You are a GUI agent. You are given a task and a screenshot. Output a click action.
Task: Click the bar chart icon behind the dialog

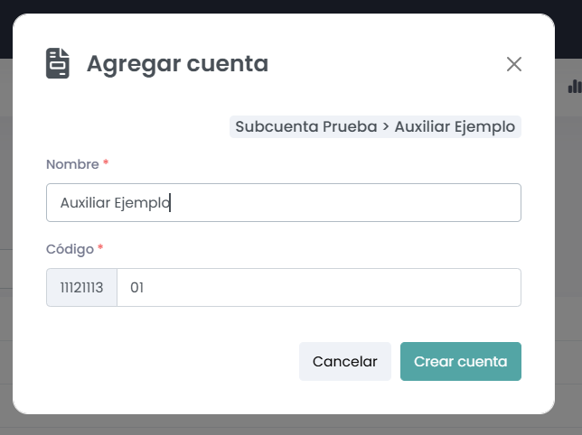(574, 87)
